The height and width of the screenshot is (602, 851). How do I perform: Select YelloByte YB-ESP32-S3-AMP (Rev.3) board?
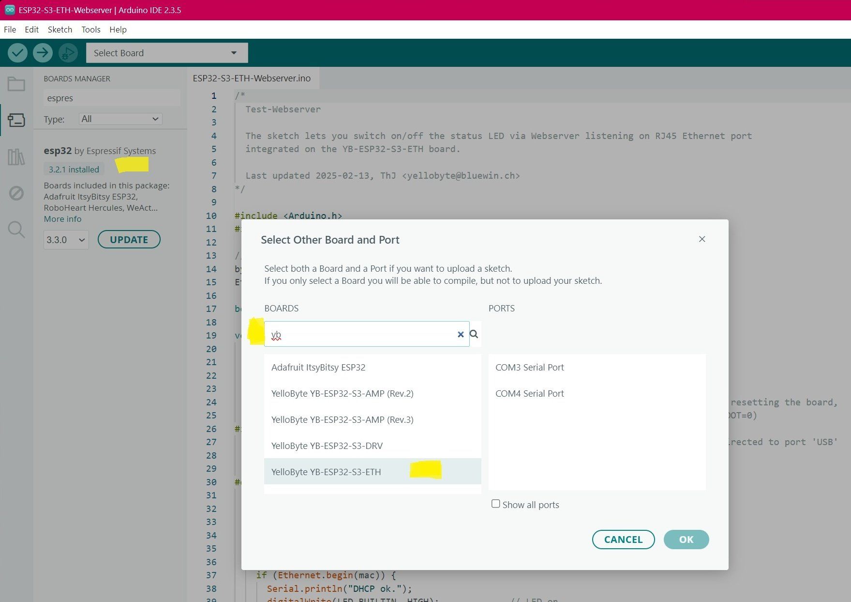(373, 419)
